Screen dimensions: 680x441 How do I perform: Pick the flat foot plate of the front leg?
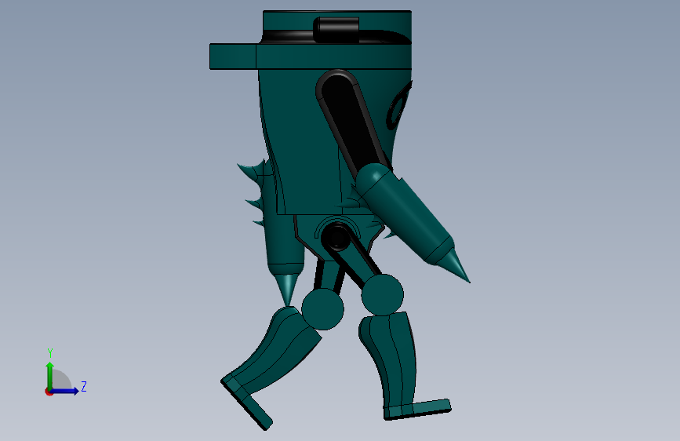(x=417, y=410)
